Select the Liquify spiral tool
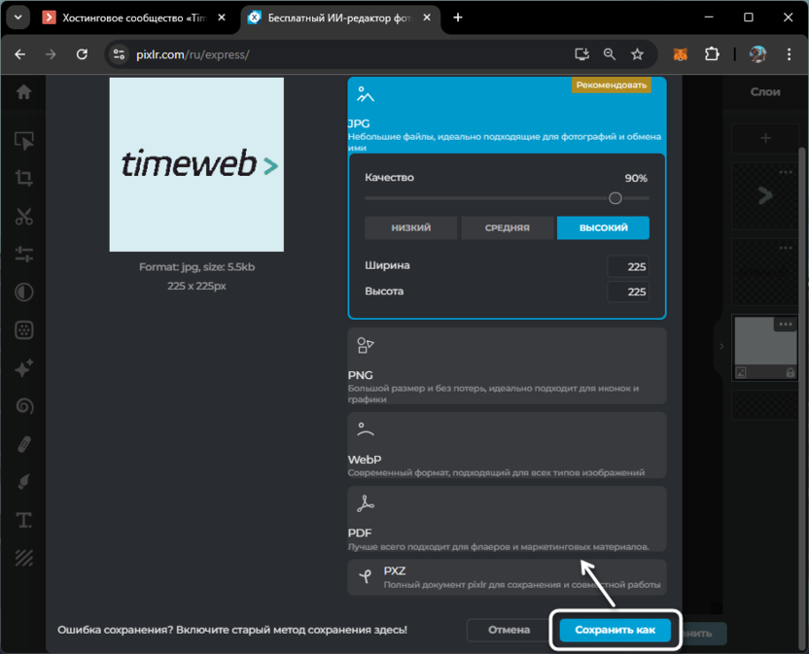This screenshot has height=654, width=809. (23, 406)
